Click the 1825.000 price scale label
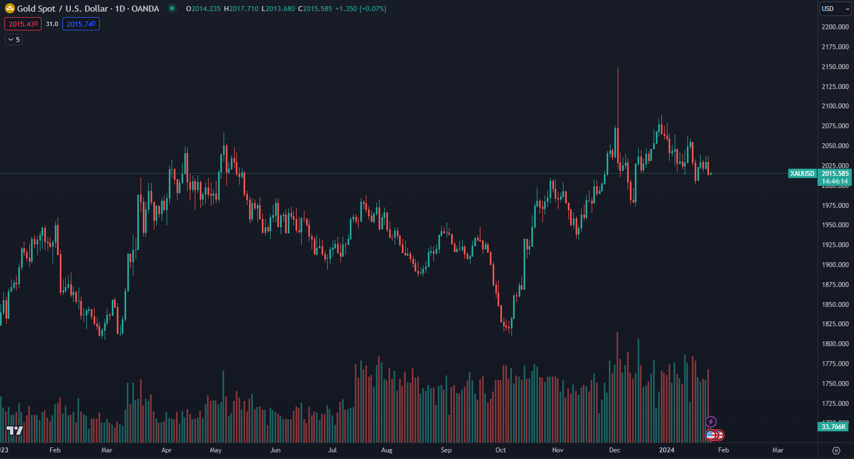The height and width of the screenshot is (459, 854). [x=835, y=324]
